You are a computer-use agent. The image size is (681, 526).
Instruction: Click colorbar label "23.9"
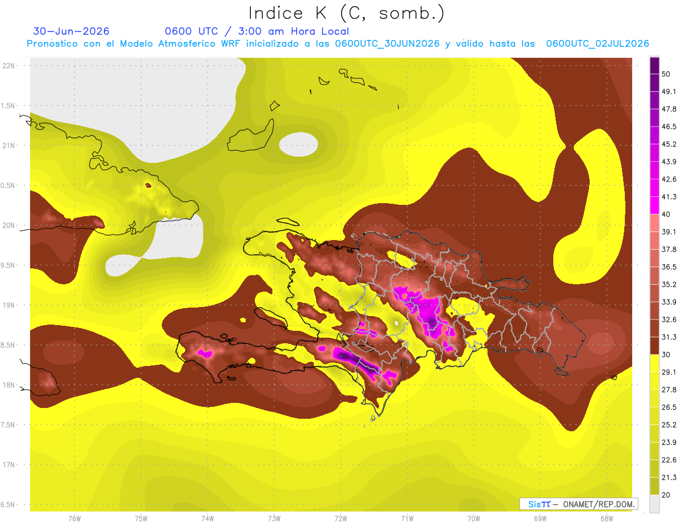669,442
